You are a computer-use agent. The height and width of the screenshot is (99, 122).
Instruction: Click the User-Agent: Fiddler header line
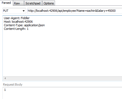coord(17,18)
